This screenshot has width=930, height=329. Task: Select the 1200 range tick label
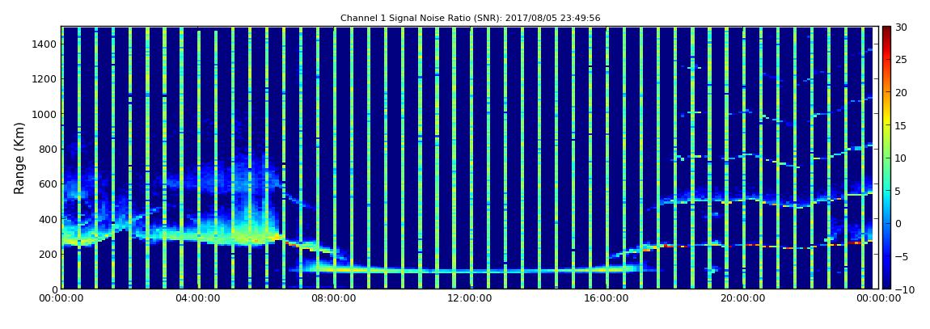pyautogui.click(x=45, y=79)
